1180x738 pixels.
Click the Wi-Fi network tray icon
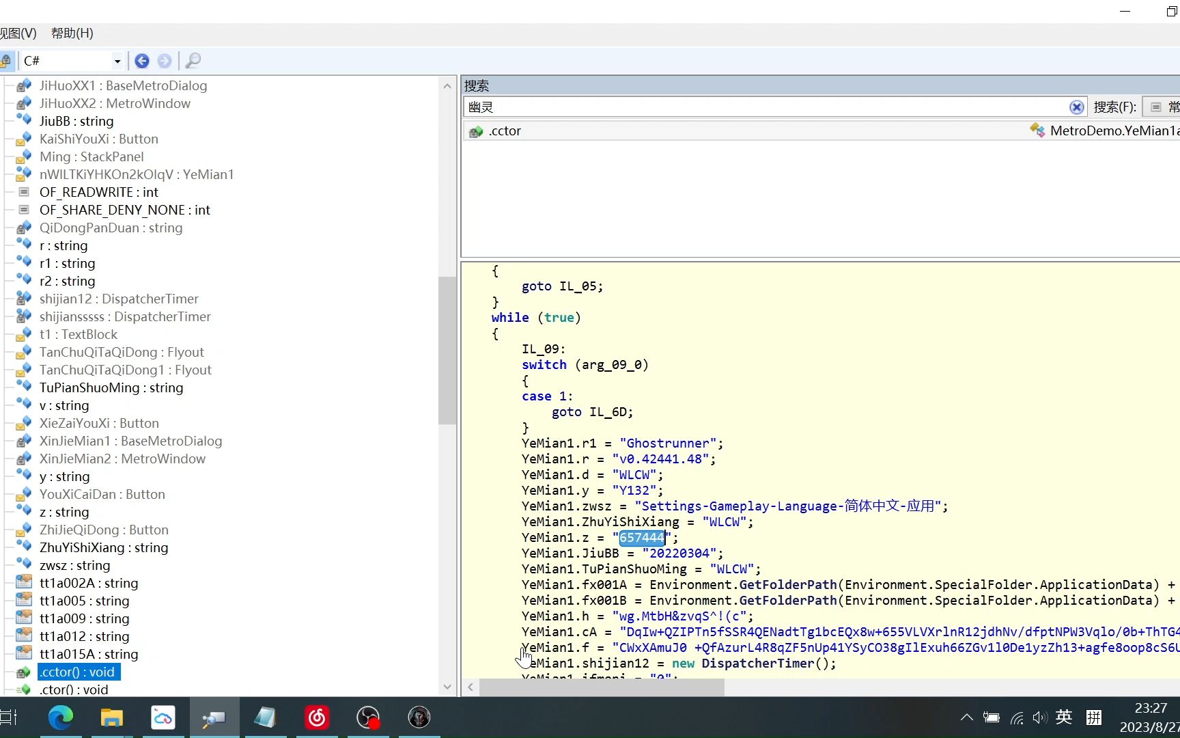pos(1017,717)
